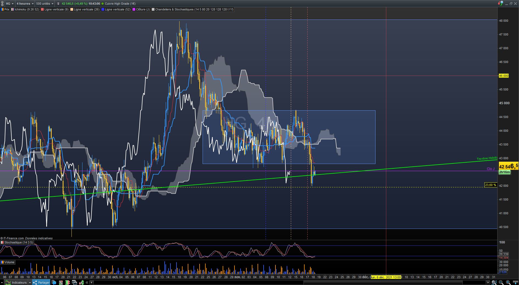
Task: Expand the Indicateurs dropdown arrow
Action: pos(30,283)
